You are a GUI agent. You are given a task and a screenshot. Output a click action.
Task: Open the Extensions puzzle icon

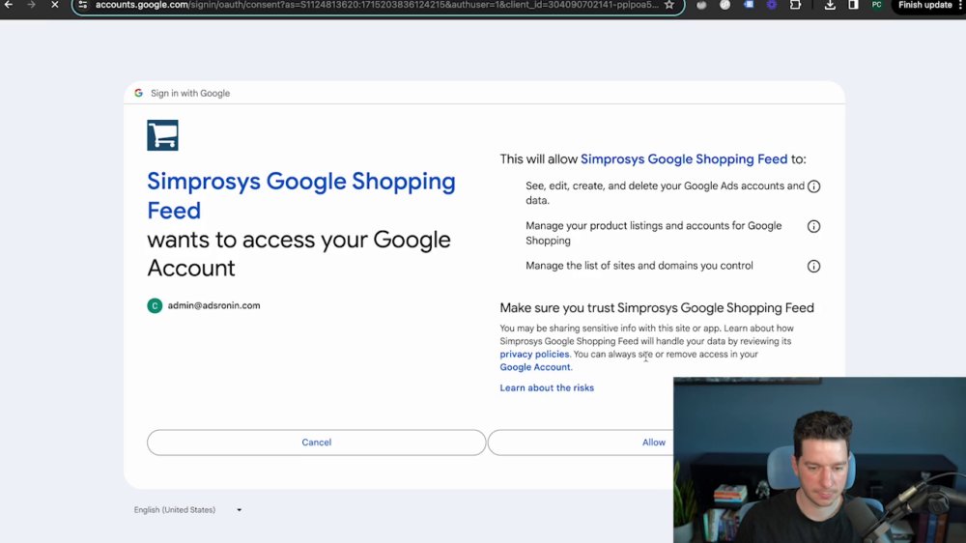point(795,4)
